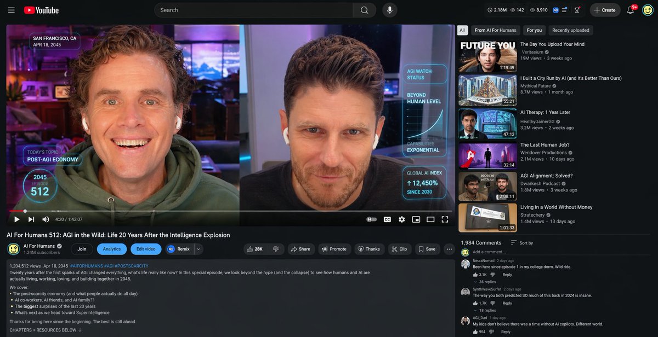Expand the Remix dropdown arrow
Viewport: 658px width, 337px height.
coord(198,249)
